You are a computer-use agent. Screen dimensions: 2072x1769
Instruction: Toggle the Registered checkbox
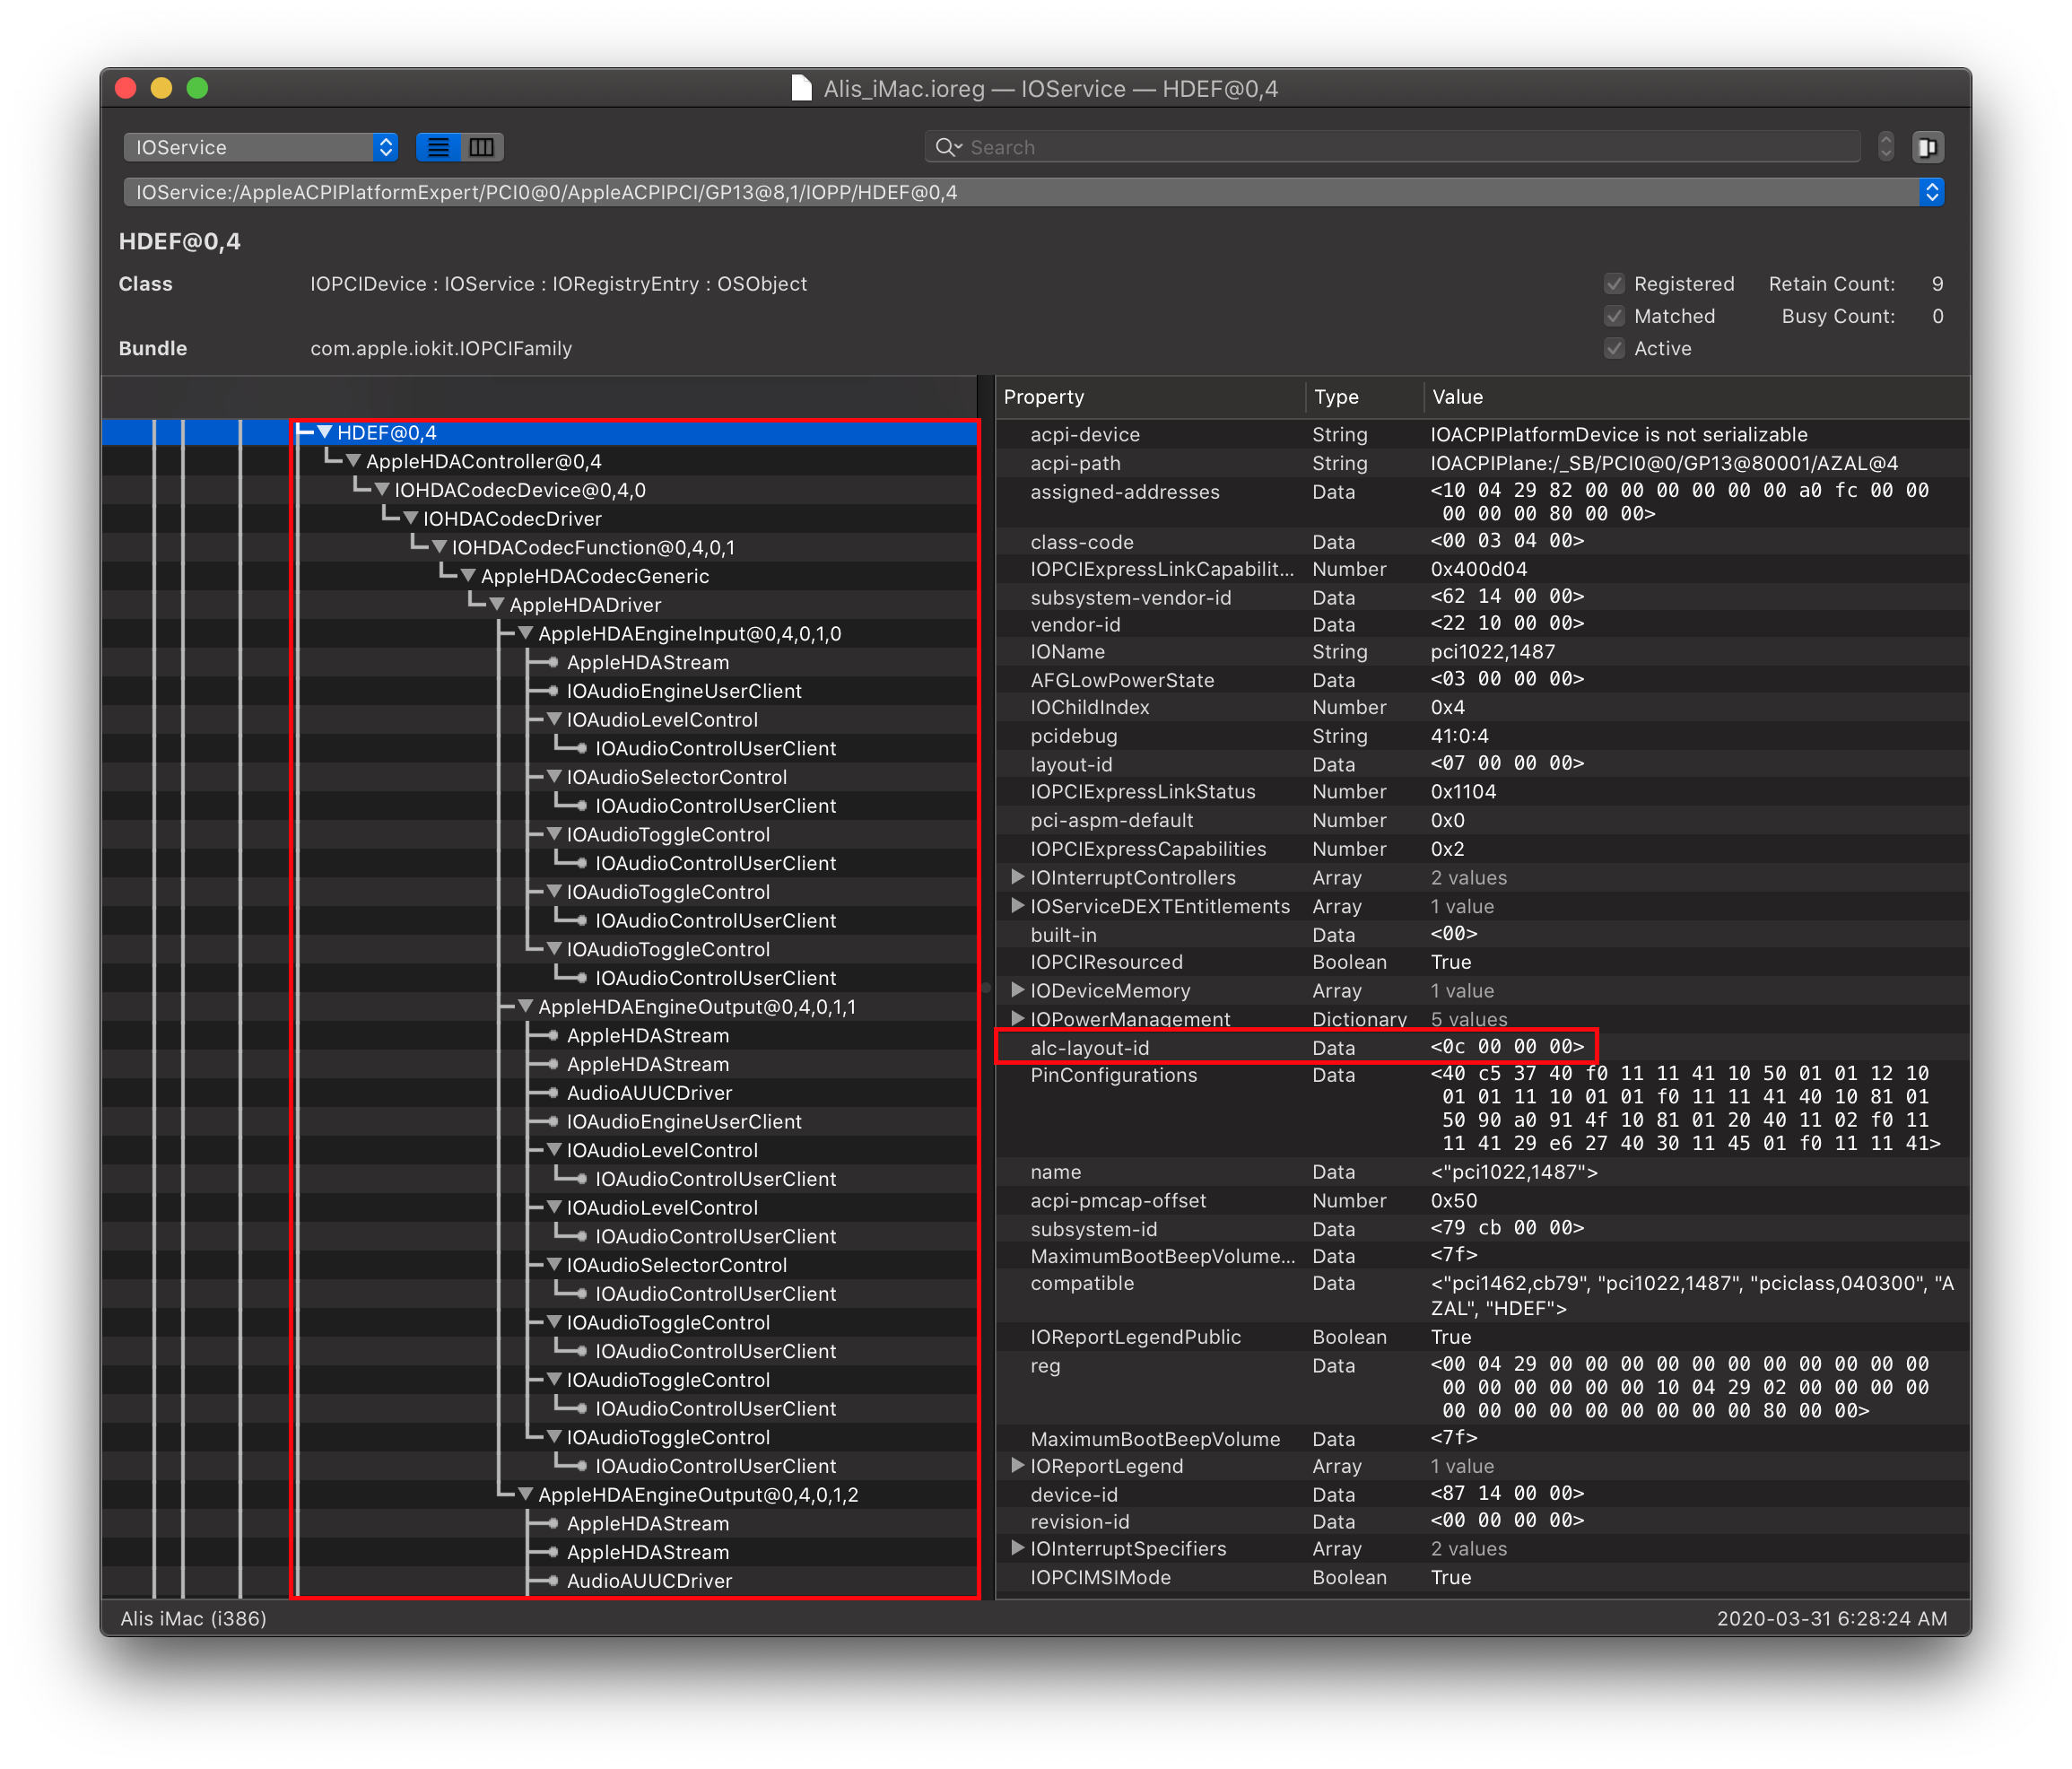1614,284
